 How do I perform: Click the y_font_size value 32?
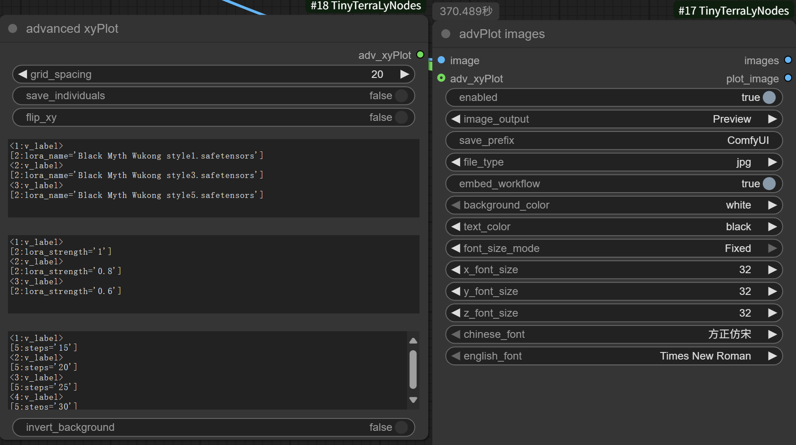(745, 291)
